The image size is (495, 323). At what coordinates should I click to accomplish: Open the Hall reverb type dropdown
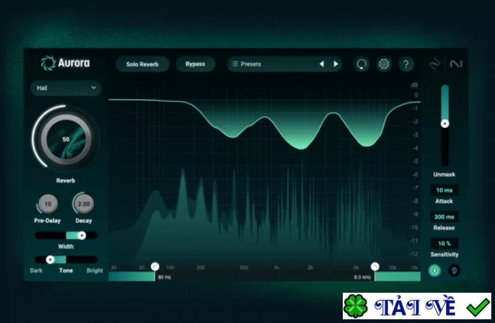coord(66,88)
